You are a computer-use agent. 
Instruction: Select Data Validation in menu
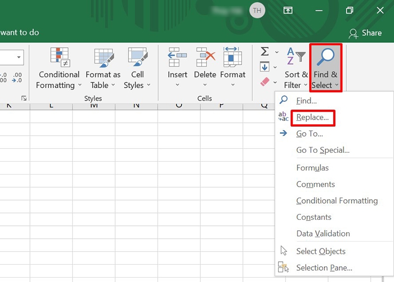click(x=323, y=234)
